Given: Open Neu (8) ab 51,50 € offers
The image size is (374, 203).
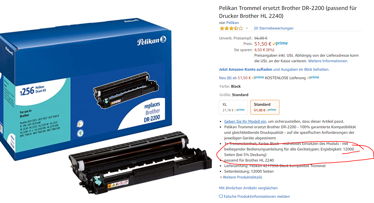Looking at the screenshot, I should point(235,78).
